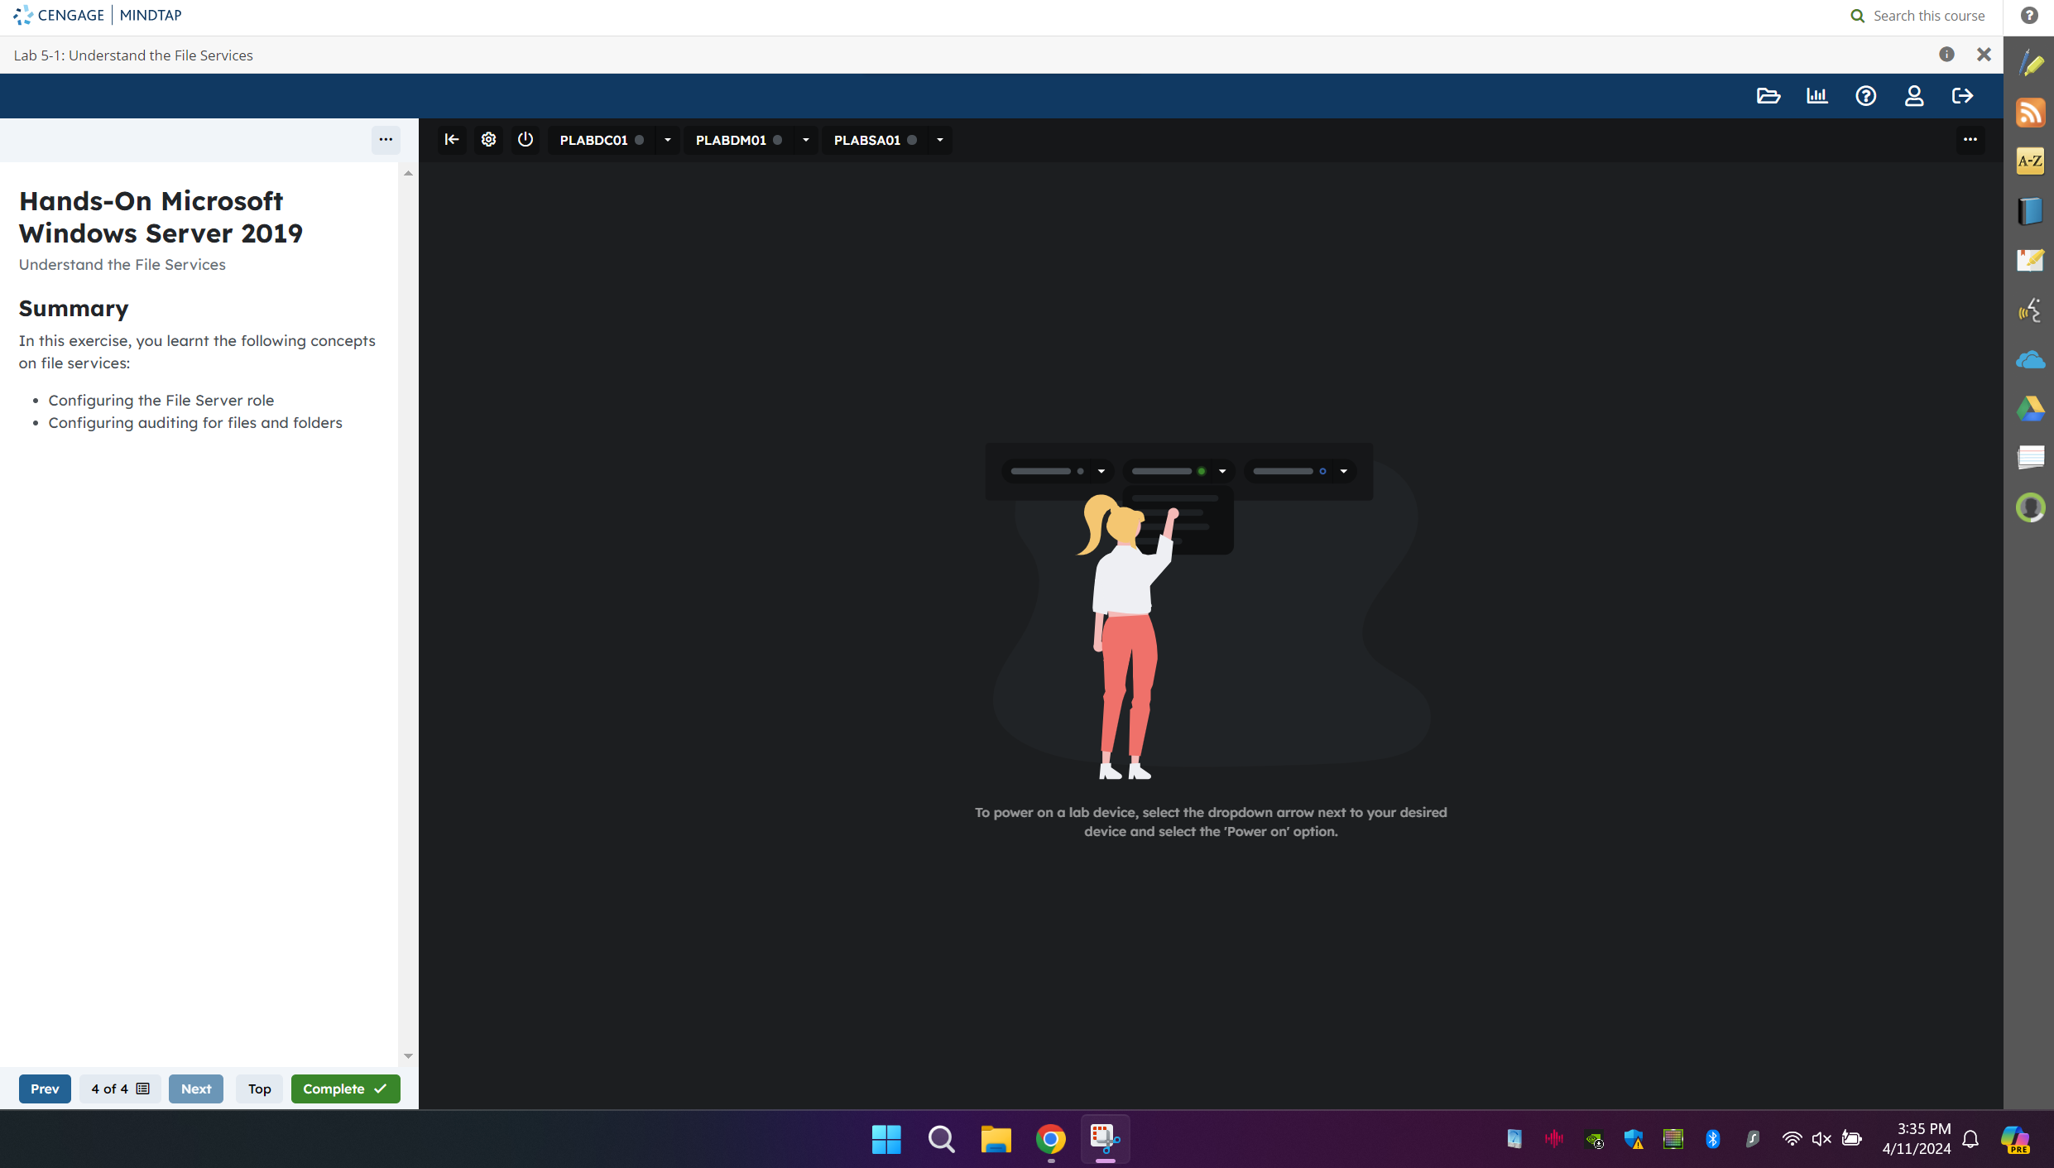2054x1168 pixels.
Task: Click the Next button
Action: pyautogui.click(x=196, y=1089)
